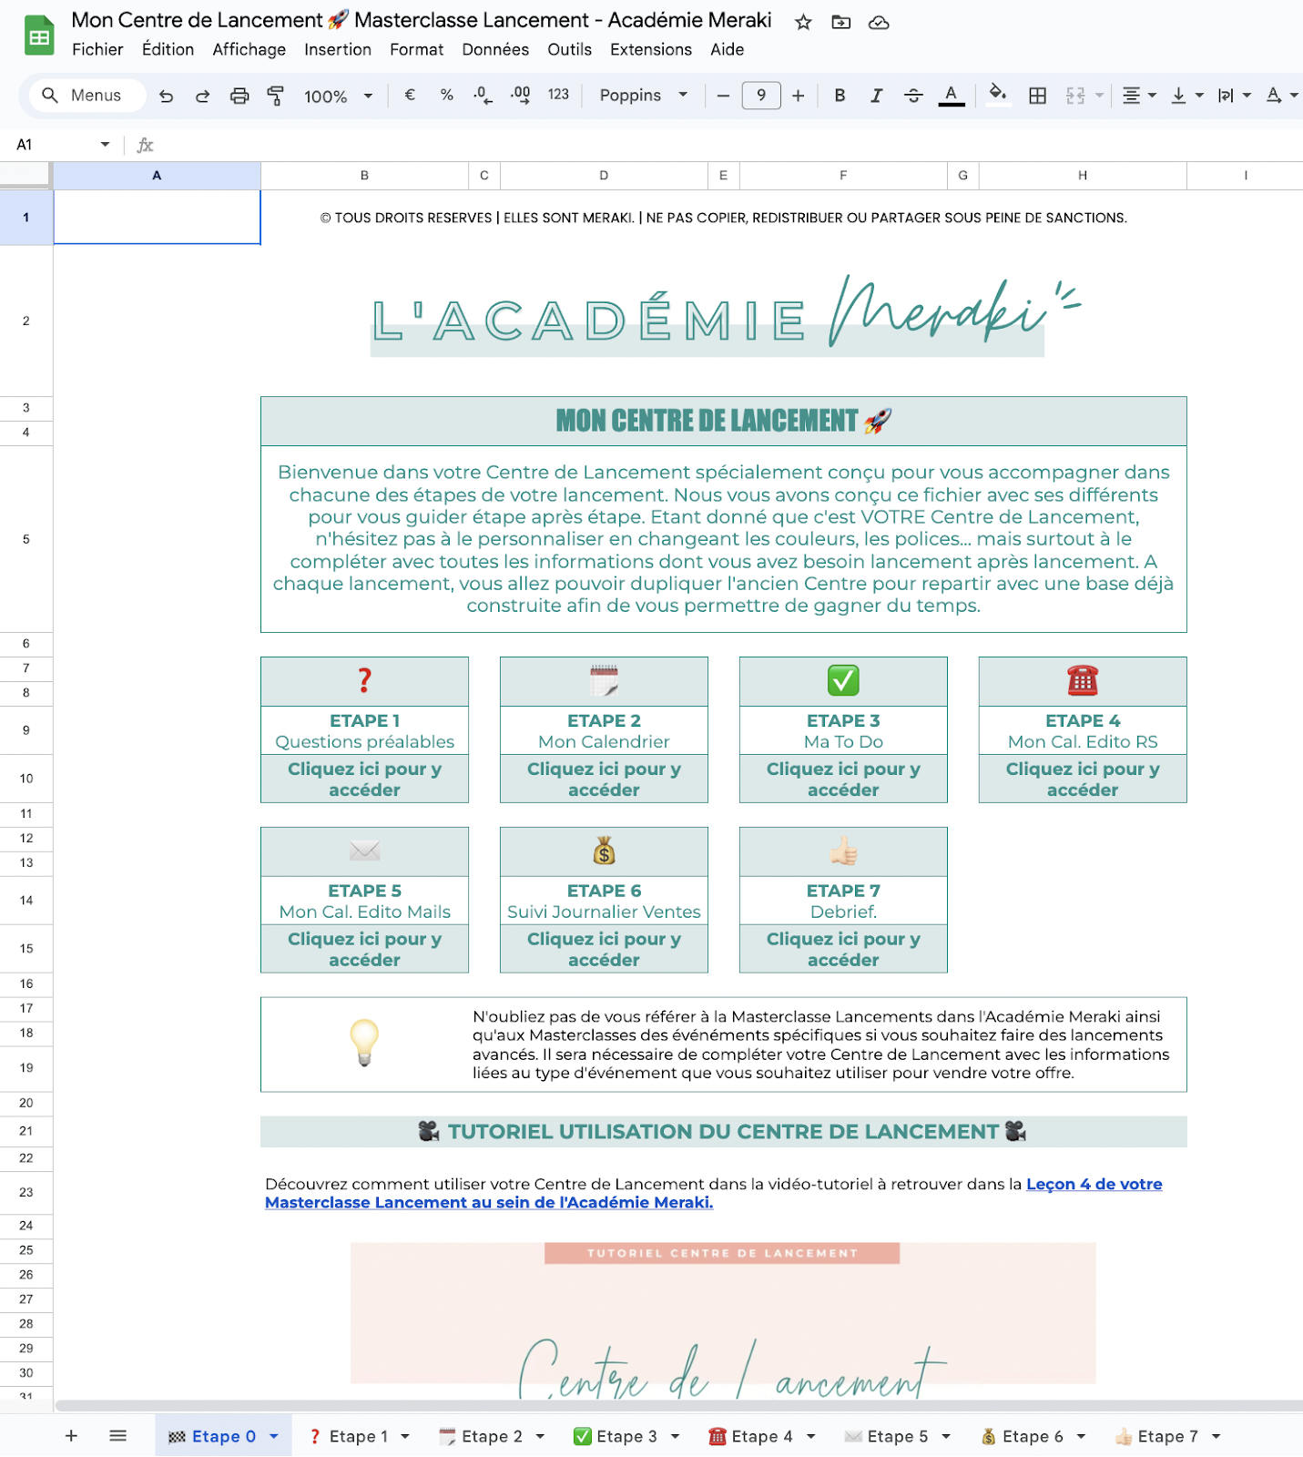The width and height of the screenshot is (1303, 1457).
Task: Open the Données menu
Action: click(495, 49)
